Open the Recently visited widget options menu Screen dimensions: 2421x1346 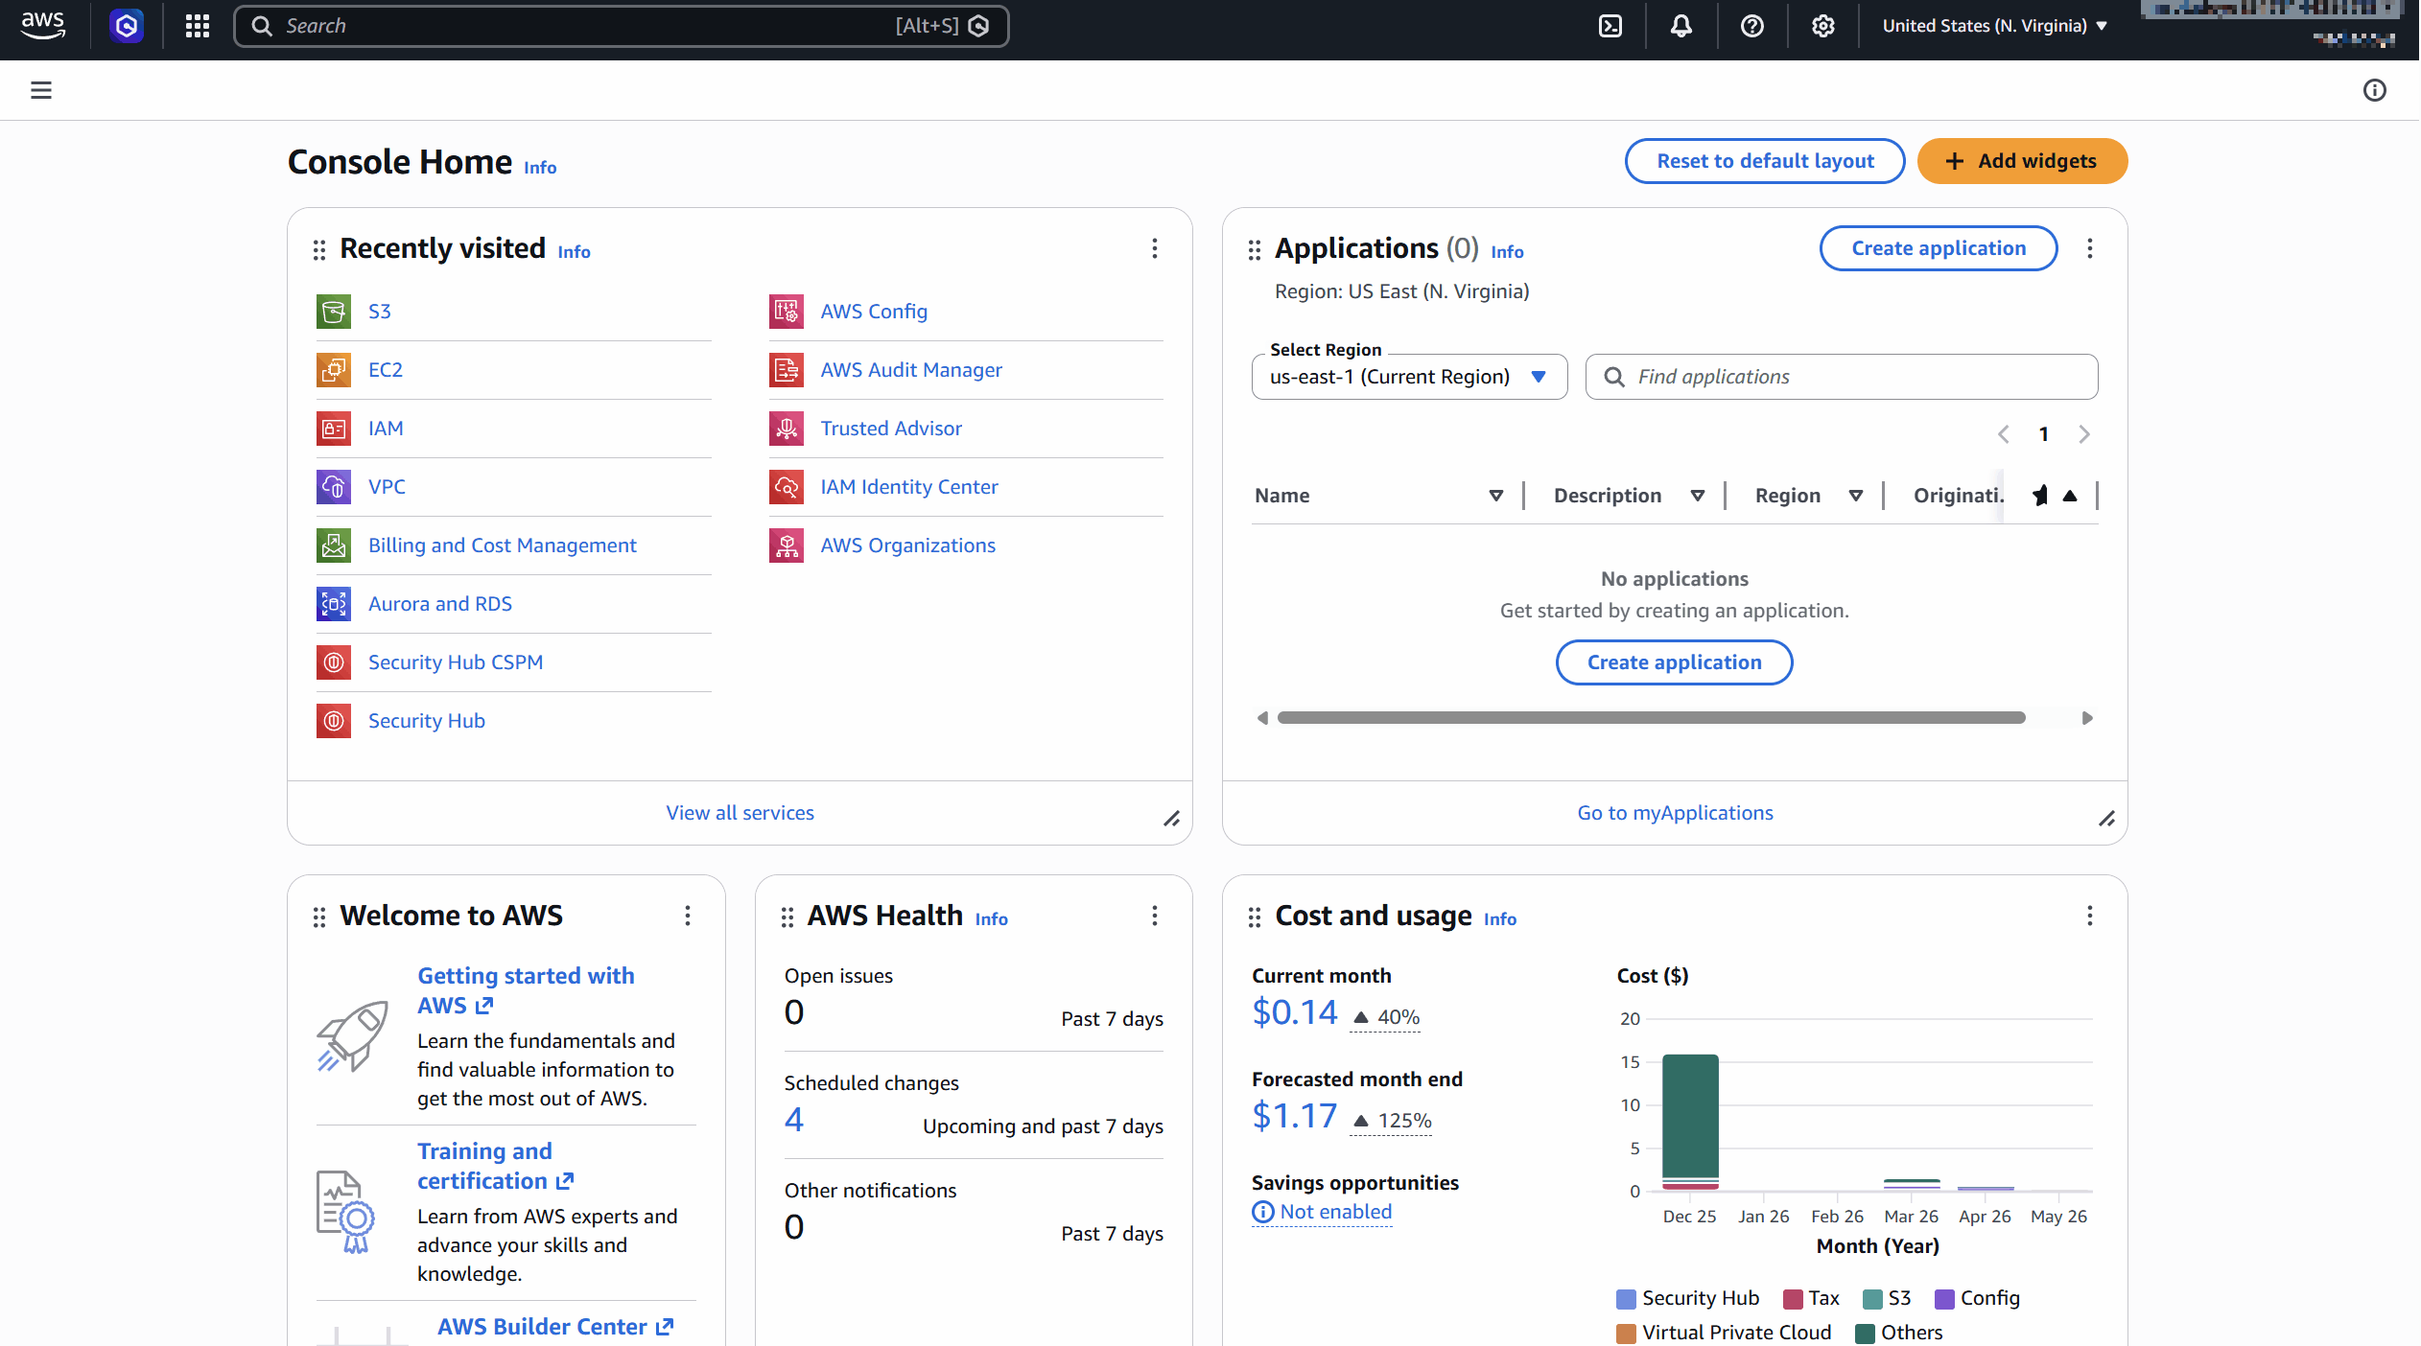tap(1155, 248)
